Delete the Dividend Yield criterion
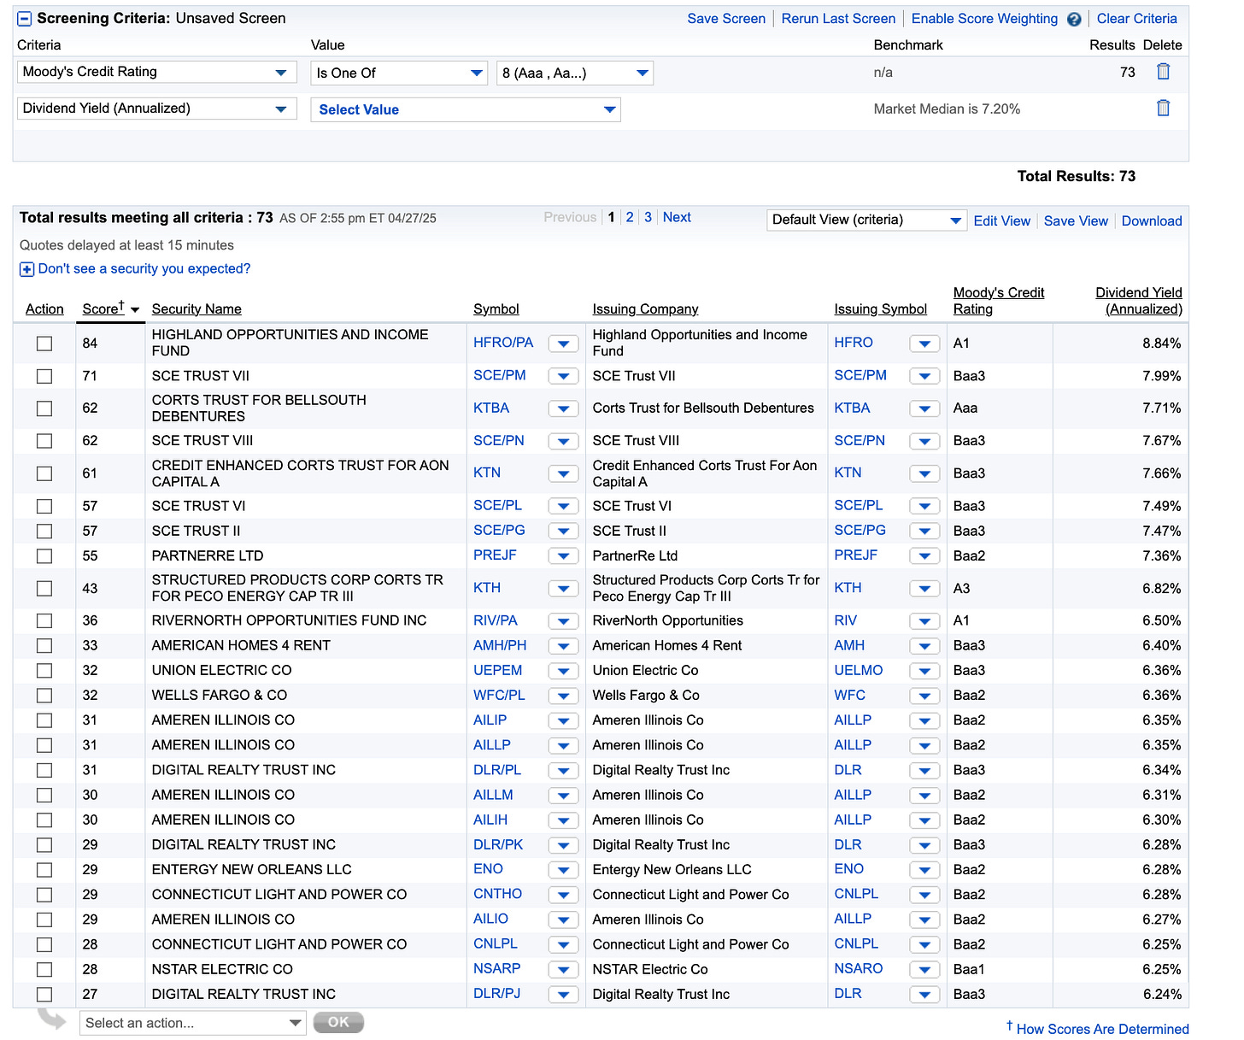Viewport: 1244px width, 1040px height. coord(1163,108)
